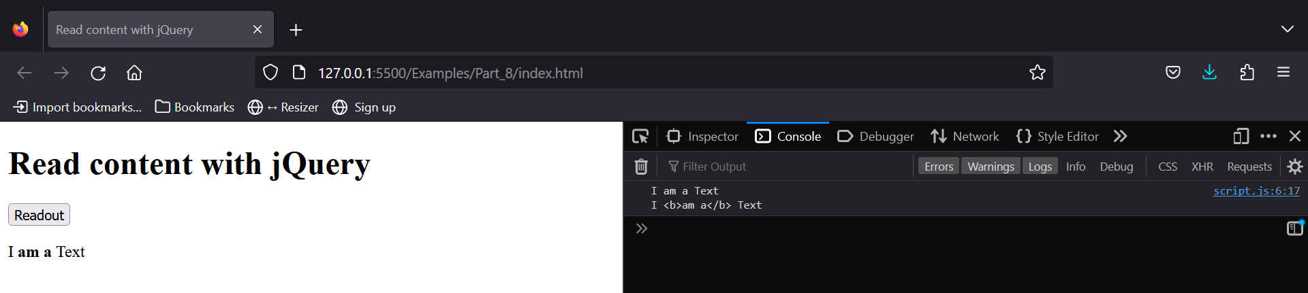The width and height of the screenshot is (1308, 293).
Task: Switch to the Inspector tab
Action: tap(702, 137)
